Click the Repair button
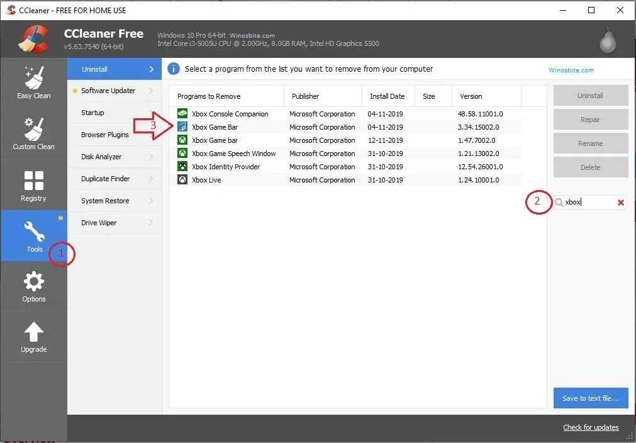The image size is (636, 443). pyautogui.click(x=591, y=120)
